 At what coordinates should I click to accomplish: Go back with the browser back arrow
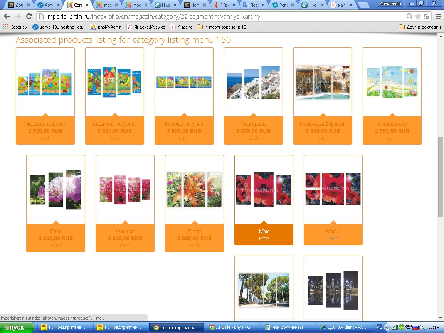click(x=7, y=17)
